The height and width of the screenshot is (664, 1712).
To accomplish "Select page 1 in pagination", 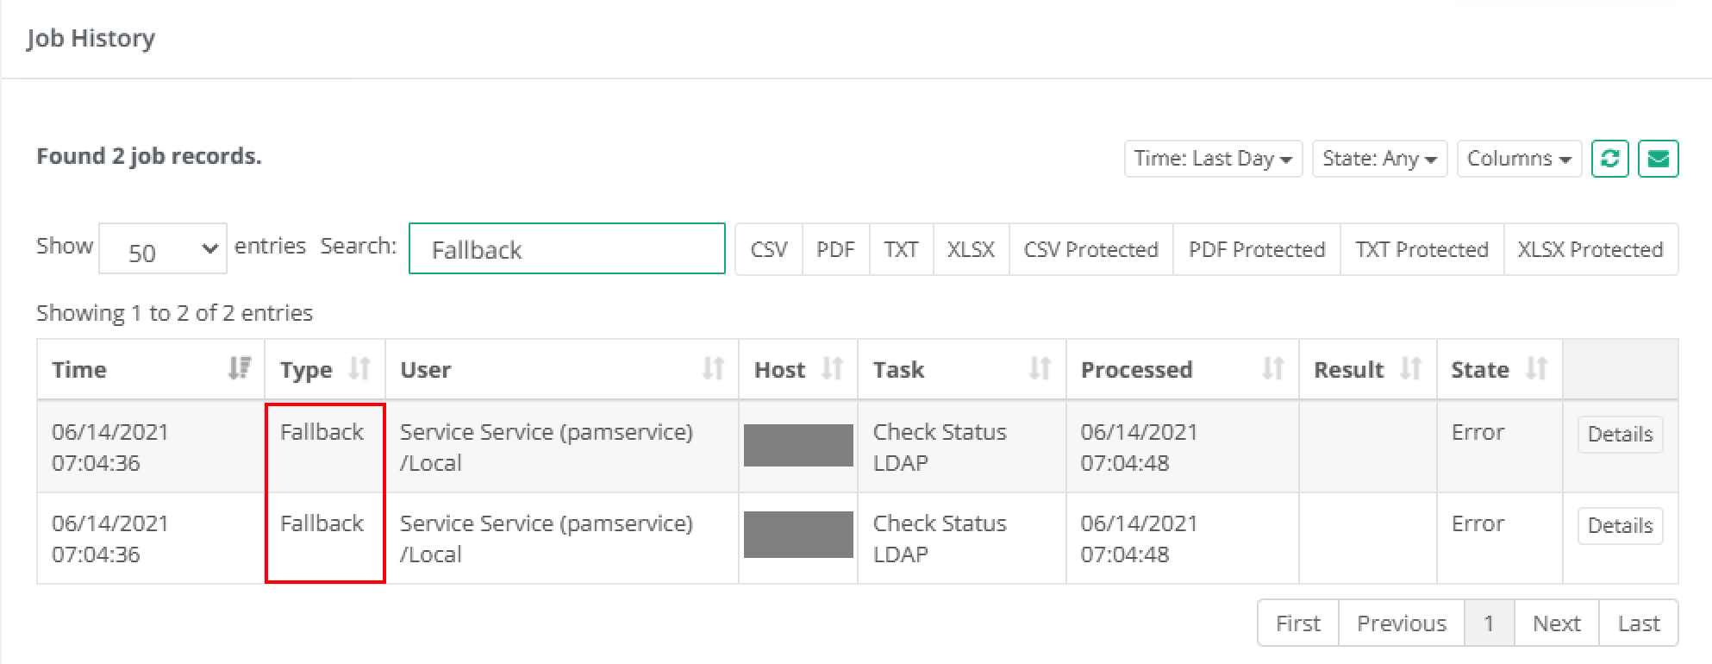I will click(1489, 623).
